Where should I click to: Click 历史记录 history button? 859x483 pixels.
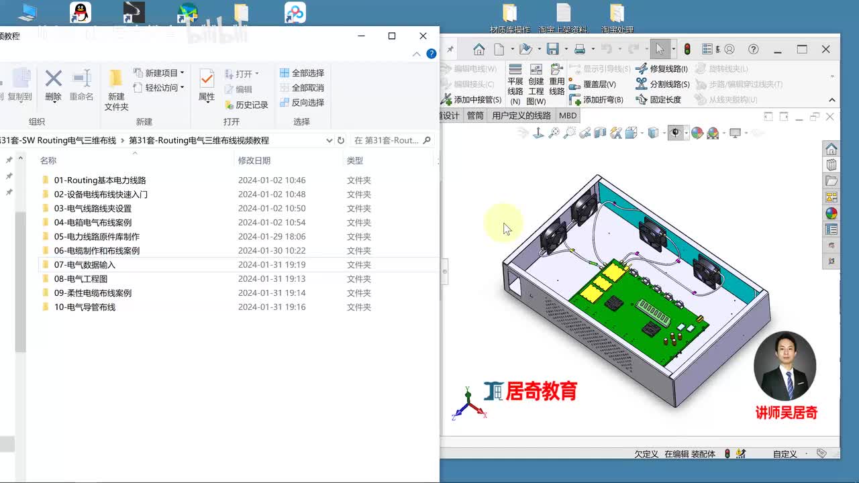click(x=246, y=105)
